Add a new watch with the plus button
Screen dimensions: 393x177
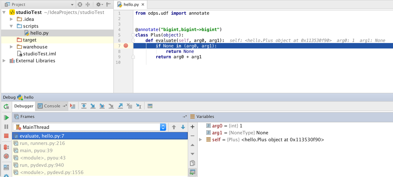coord(192,127)
